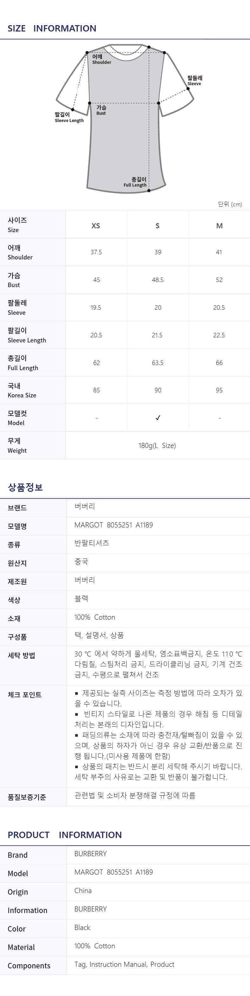Click the checkmark in the Model row
The image size is (250, 996).
(158, 418)
